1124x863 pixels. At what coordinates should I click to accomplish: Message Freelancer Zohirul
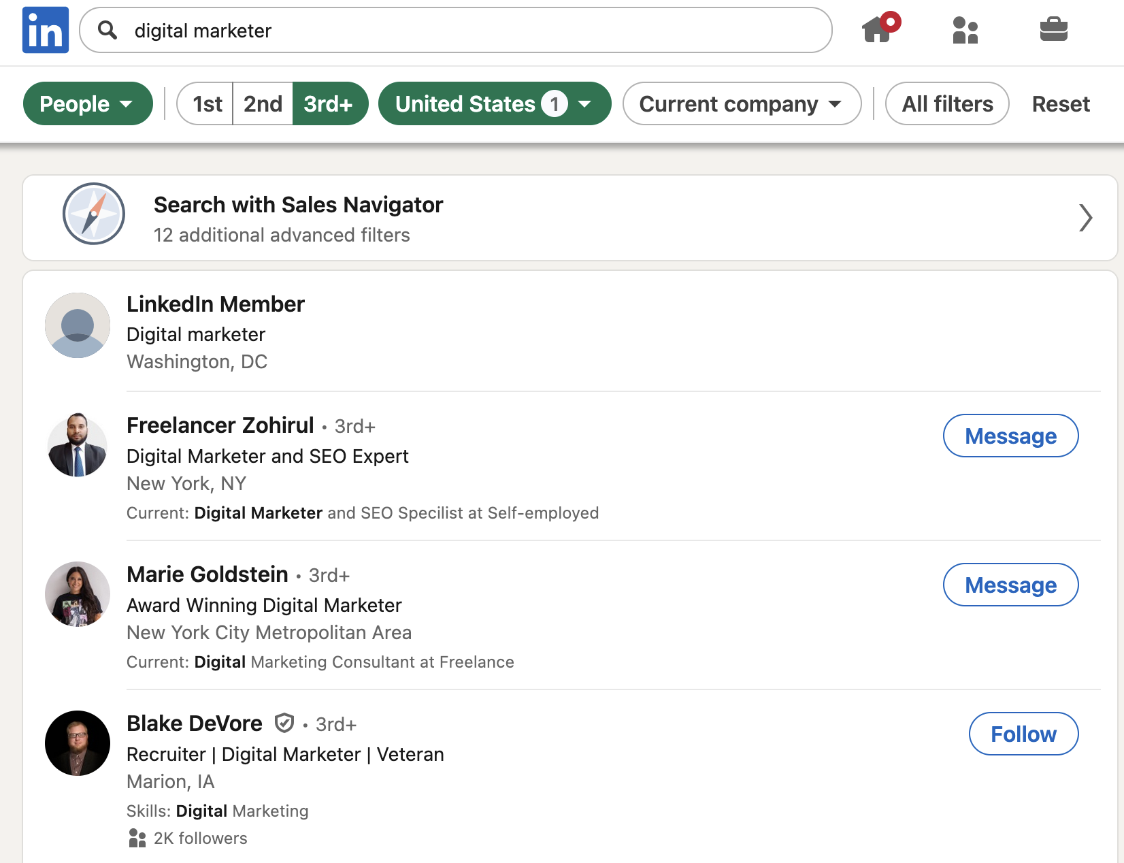pyautogui.click(x=1010, y=436)
